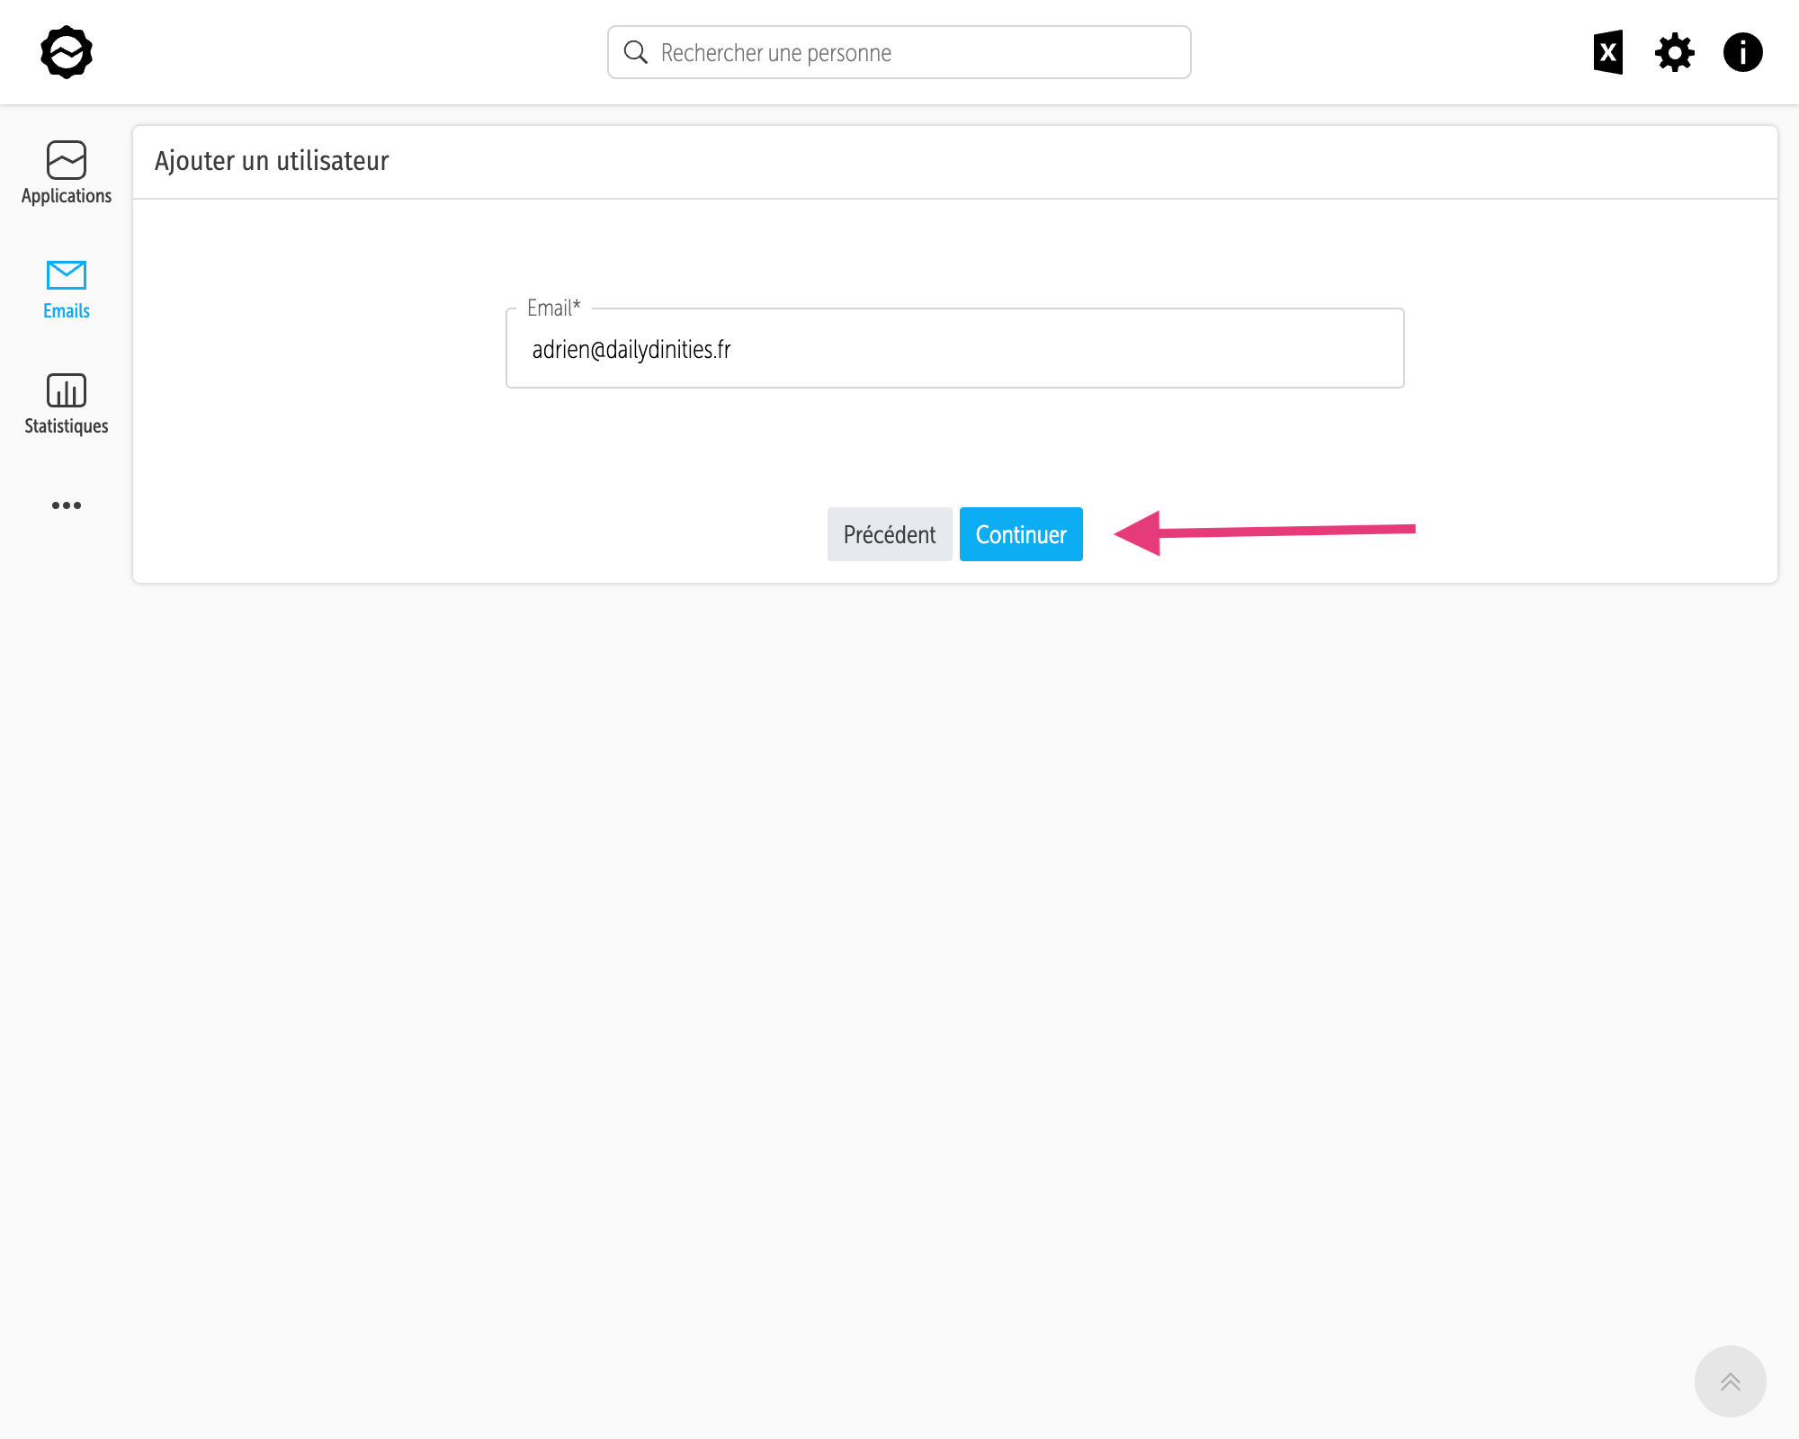Click the 'Ajouter un utilisateur' heading
This screenshot has width=1799, height=1439.
(x=272, y=161)
